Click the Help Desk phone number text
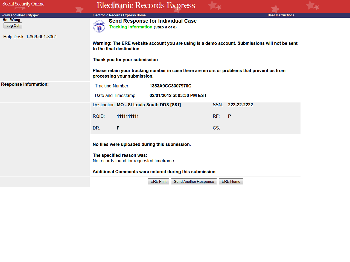Image resolution: width=350 pixels, height=262 pixels. coord(30,37)
